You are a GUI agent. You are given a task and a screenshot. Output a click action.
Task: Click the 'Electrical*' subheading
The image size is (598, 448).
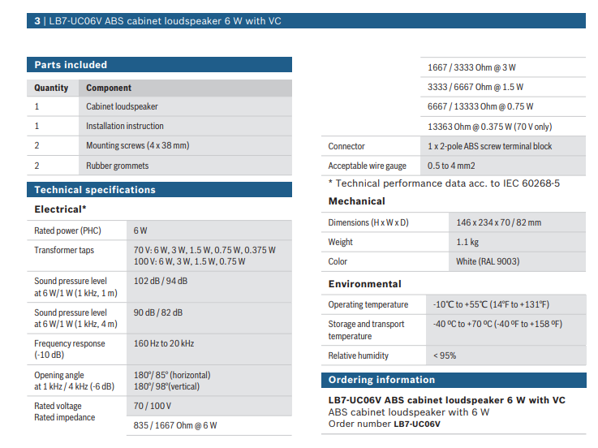click(x=60, y=209)
